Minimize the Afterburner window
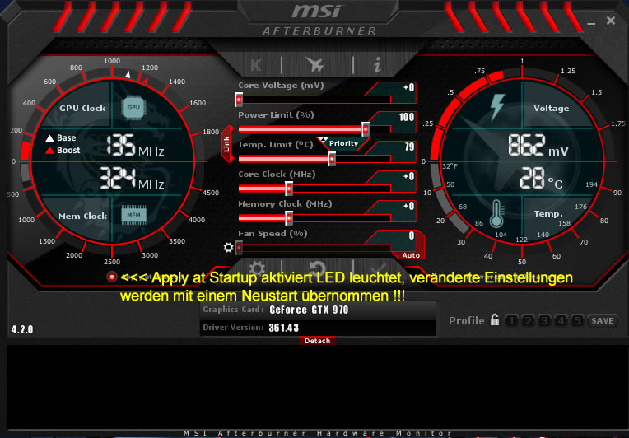This screenshot has width=629, height=438. coord(591,22)
